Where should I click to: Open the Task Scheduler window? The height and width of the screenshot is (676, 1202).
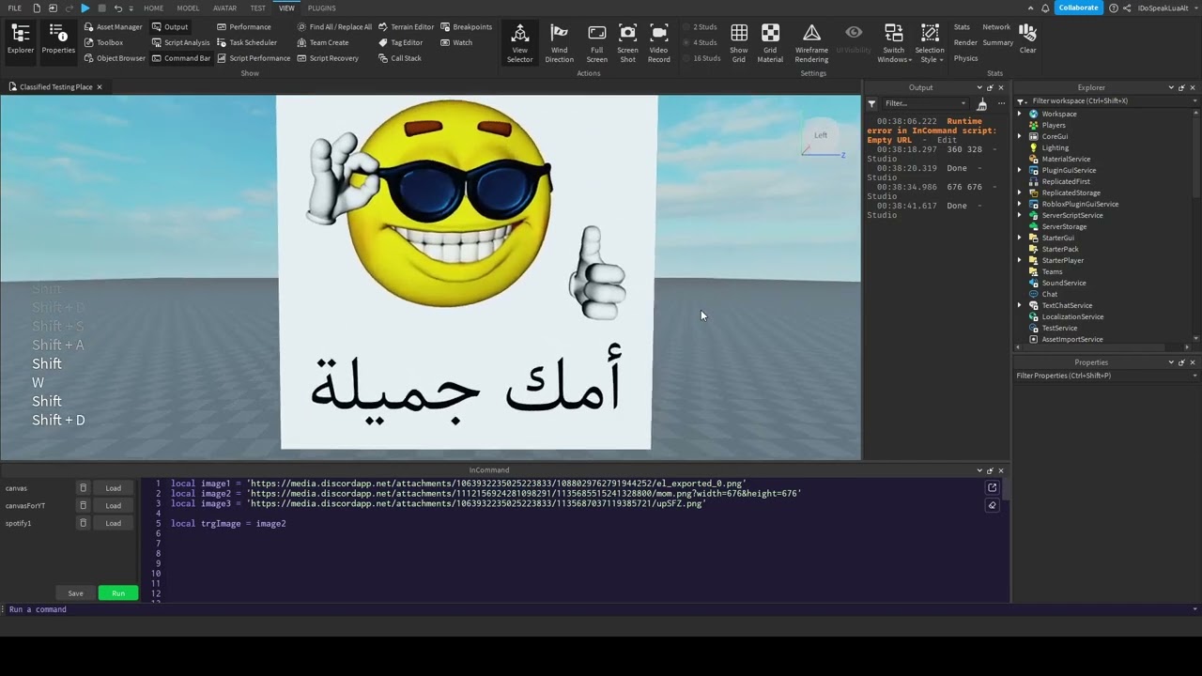246,42
